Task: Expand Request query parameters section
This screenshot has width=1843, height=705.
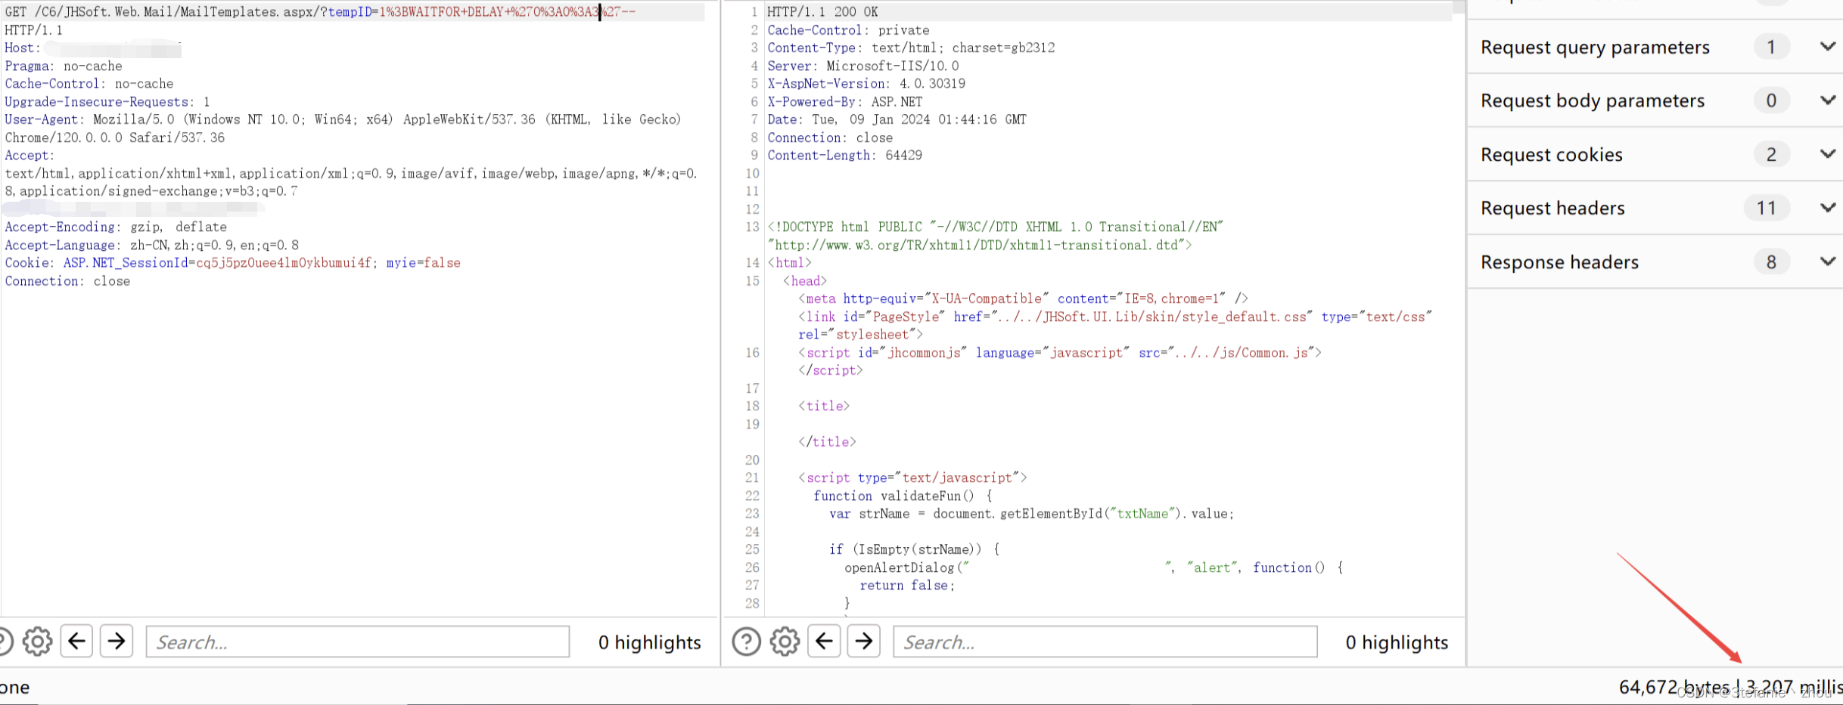Action: pos(1827,47)
